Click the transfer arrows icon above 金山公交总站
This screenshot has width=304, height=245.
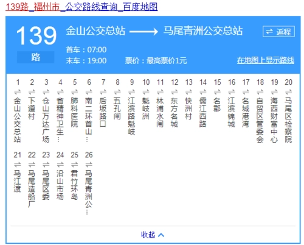(x=18, y=92)
